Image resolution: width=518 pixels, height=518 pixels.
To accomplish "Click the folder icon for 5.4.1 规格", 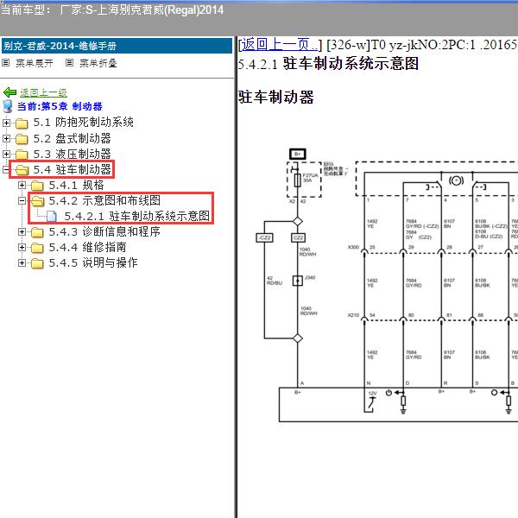I will [37, 186].
